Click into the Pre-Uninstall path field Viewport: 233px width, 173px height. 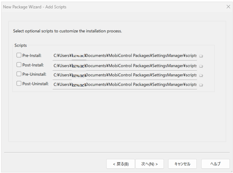(125, 75)
